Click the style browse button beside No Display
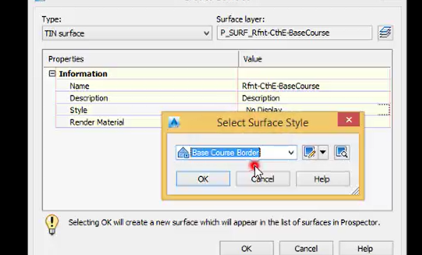This screenshot has height=255, width=422. tap(384, 110)
